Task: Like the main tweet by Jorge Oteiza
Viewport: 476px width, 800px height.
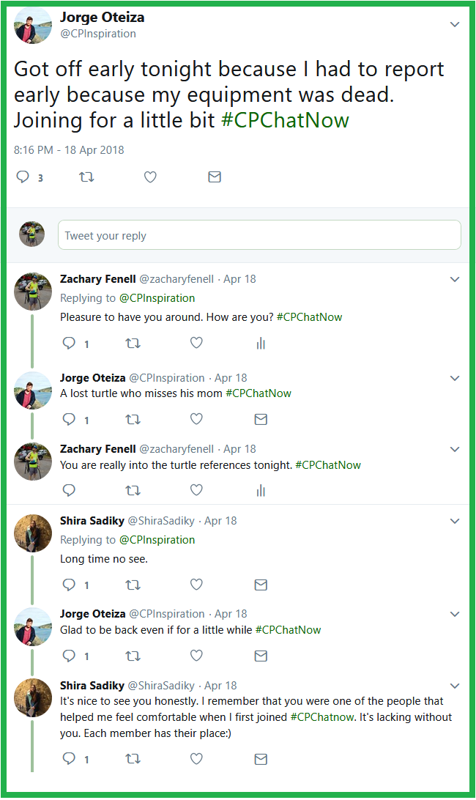Action: coord(150,177)
